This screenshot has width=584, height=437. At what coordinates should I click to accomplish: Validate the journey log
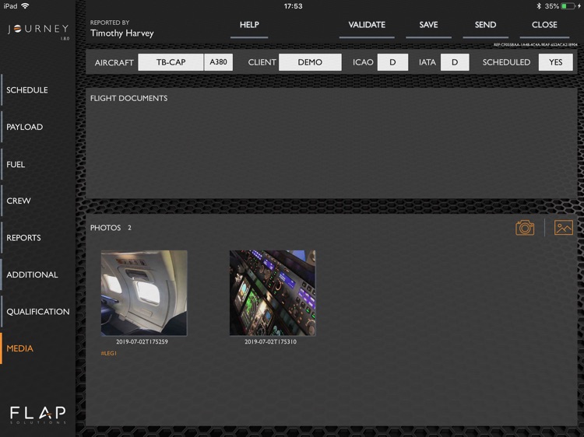point(367,25)
